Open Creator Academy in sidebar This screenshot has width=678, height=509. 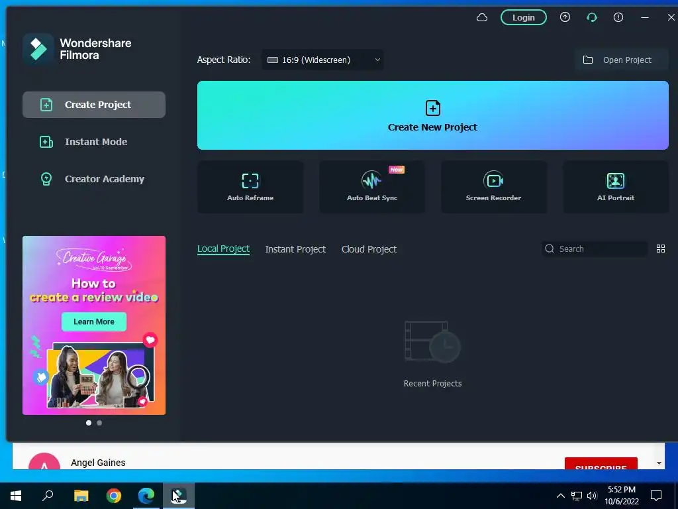pyautogui.click(x=94, y=179)
